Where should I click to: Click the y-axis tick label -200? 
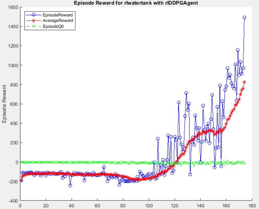[x=14, y=182]
